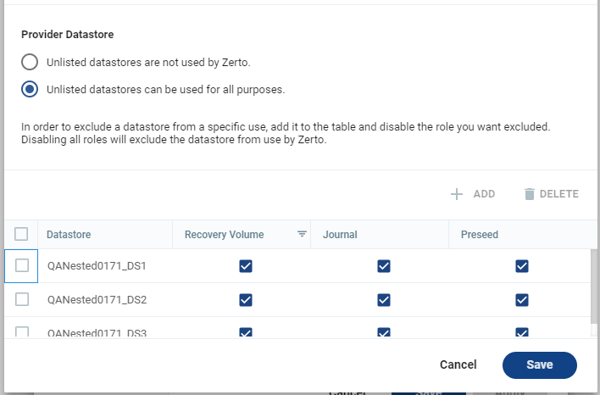Image resolution: width=600 pixels, height=395 pixels.
Task: Disable Preseed for QANested0171_DS1
Action: [x=522, y=266]
